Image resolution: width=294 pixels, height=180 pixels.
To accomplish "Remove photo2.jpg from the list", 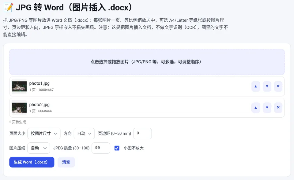I will (x=278, y=108).
